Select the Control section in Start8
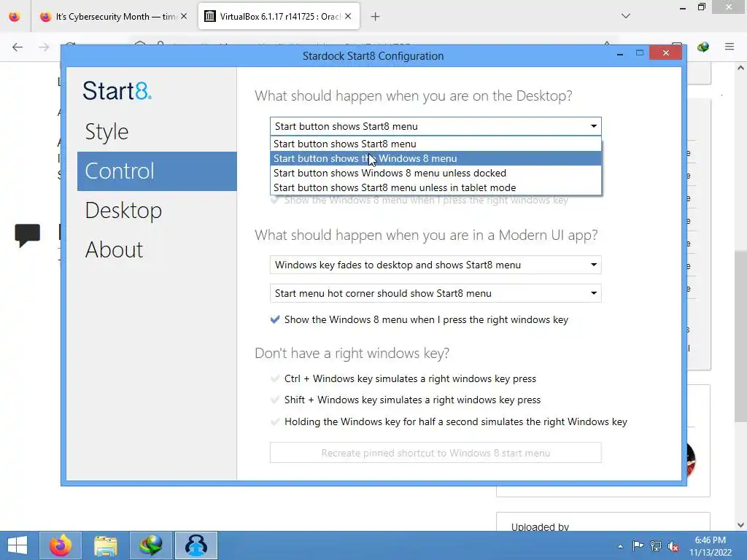The height and width of the screenshot is (560, 747). (x=158, y=171)
